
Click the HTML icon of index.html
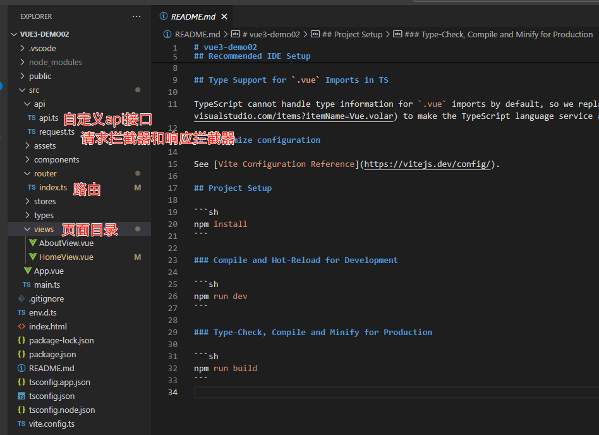tap(21, 326)
